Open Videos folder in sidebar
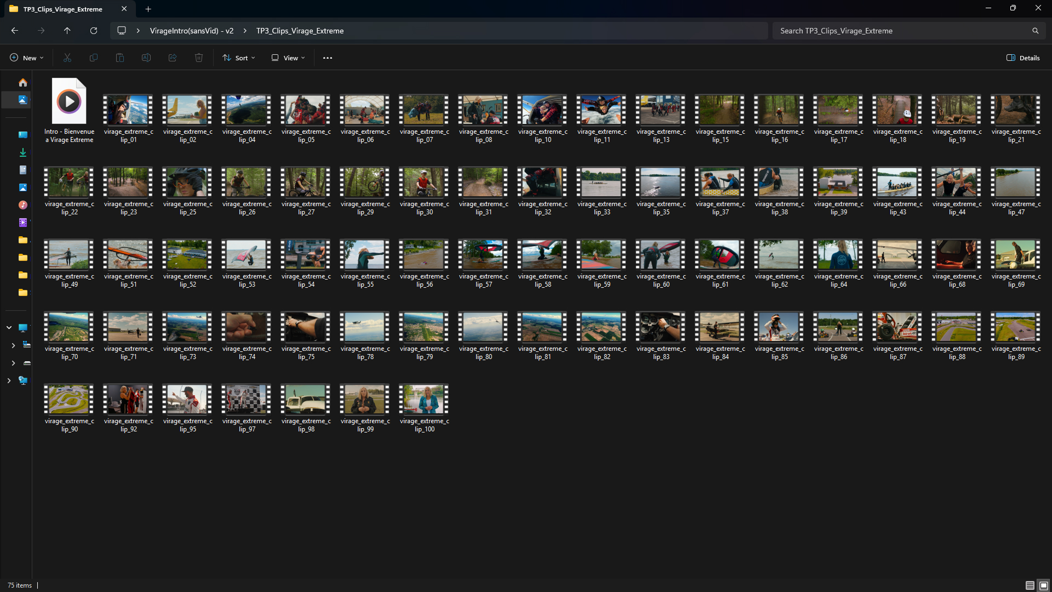This screenshot has height=592, width=1052. (x=22, y=223)
